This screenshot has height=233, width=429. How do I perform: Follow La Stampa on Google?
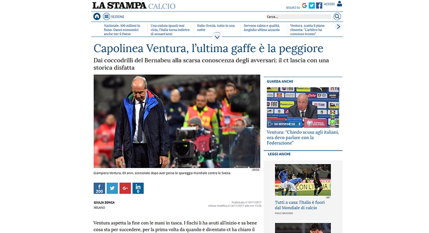[x=304, y=6]
